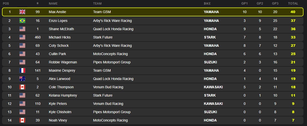The height and width of the screenshot is (126, 307).
Task: Click the SUZUKI bike label for Kyle Chisholm
Action: (x=210, y=112)
